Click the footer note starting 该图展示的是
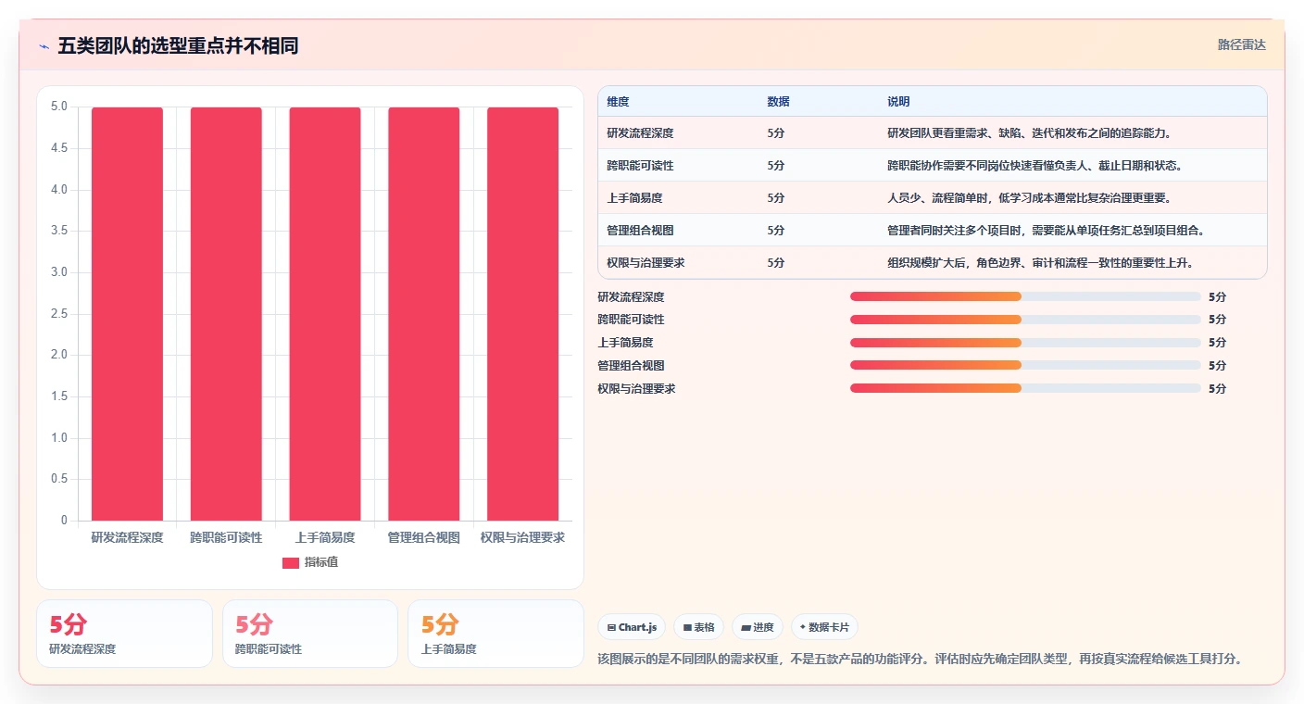This screenshot has width=1304, height=704. click(920, 660)
